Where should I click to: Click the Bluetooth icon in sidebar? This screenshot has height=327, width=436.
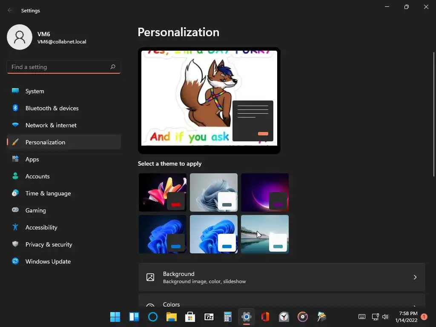15,108
